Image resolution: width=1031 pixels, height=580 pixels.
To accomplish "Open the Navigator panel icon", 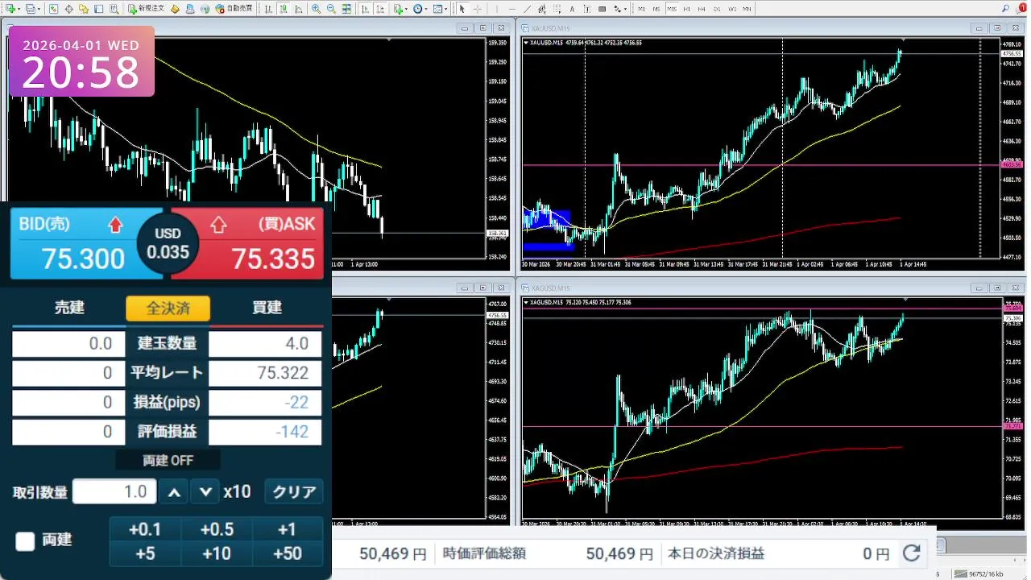I will point(83,8).
